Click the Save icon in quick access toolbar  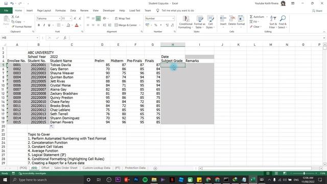tap(6, 4)
